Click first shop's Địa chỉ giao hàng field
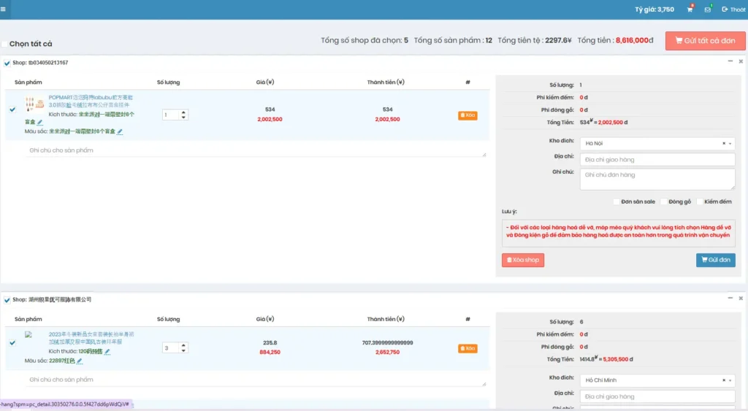Image resolution: width=748 pixels, height=411 pixels. click(657, 160)
